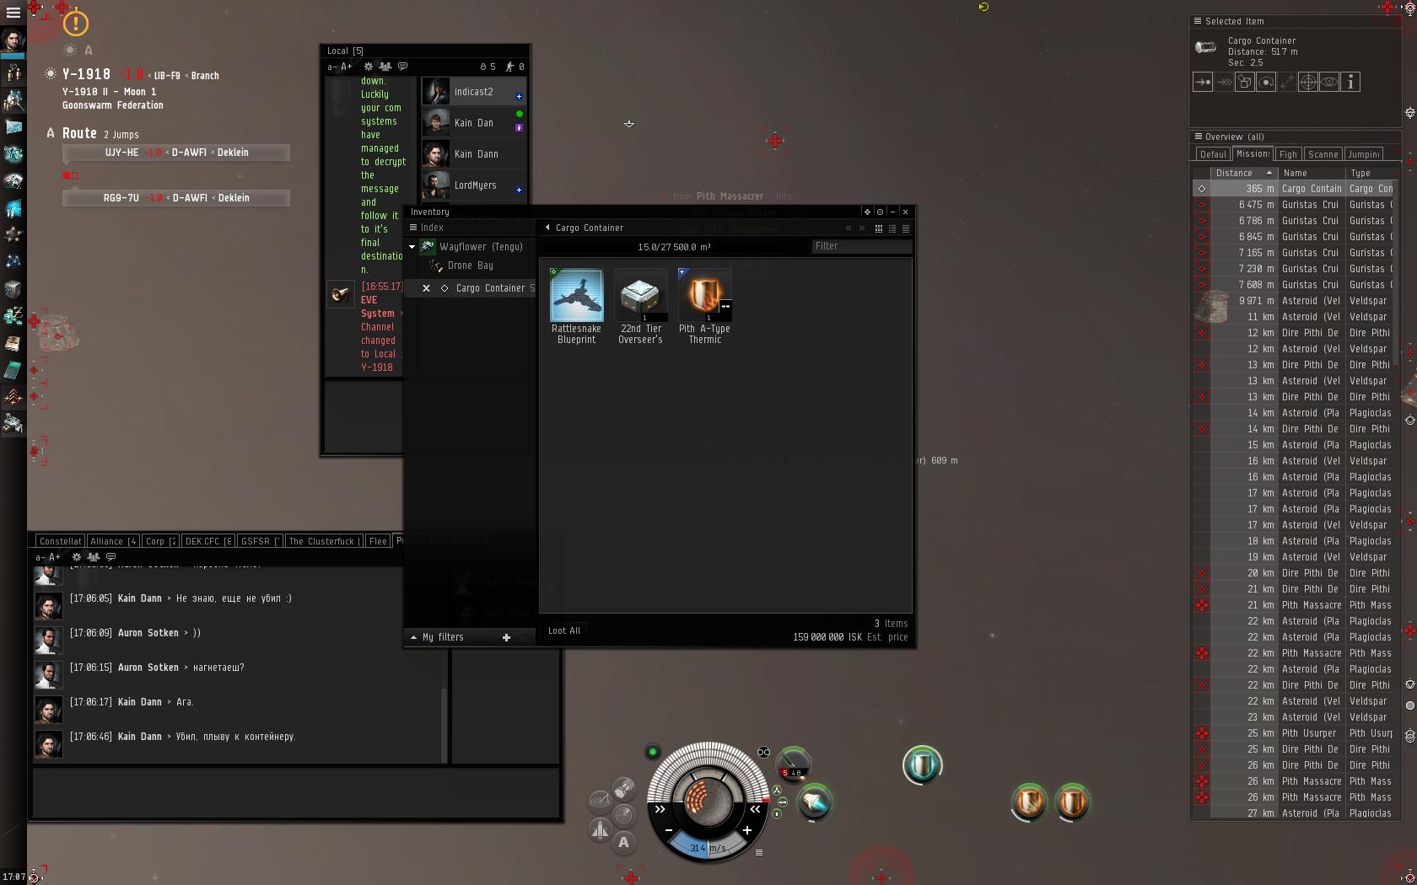The height and width of the screenshot is (885, 1417).
Task: Close Cargo Container entry with X
Action: (426, 288)
